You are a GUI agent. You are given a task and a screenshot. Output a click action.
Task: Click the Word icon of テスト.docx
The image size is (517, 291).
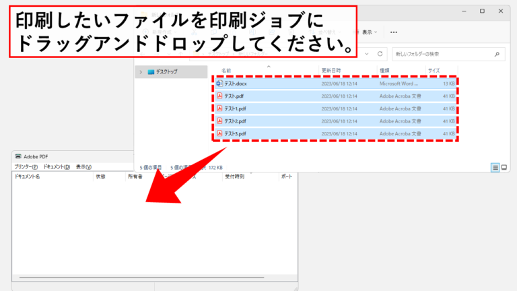[x=219, y=84]
